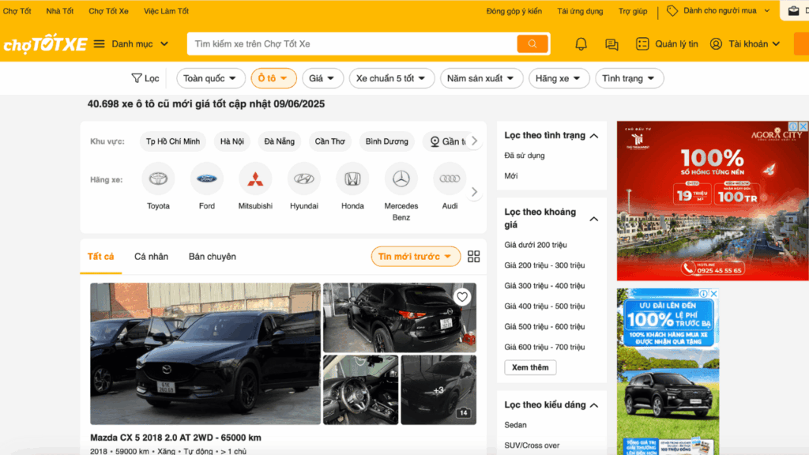Filter by Đã sử dụng condition
Viewport: 809px width, 455px height.
pyautogui.click(x=525, y=156)
